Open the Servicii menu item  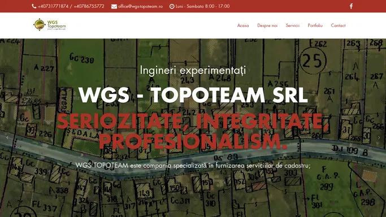(292, 25)
